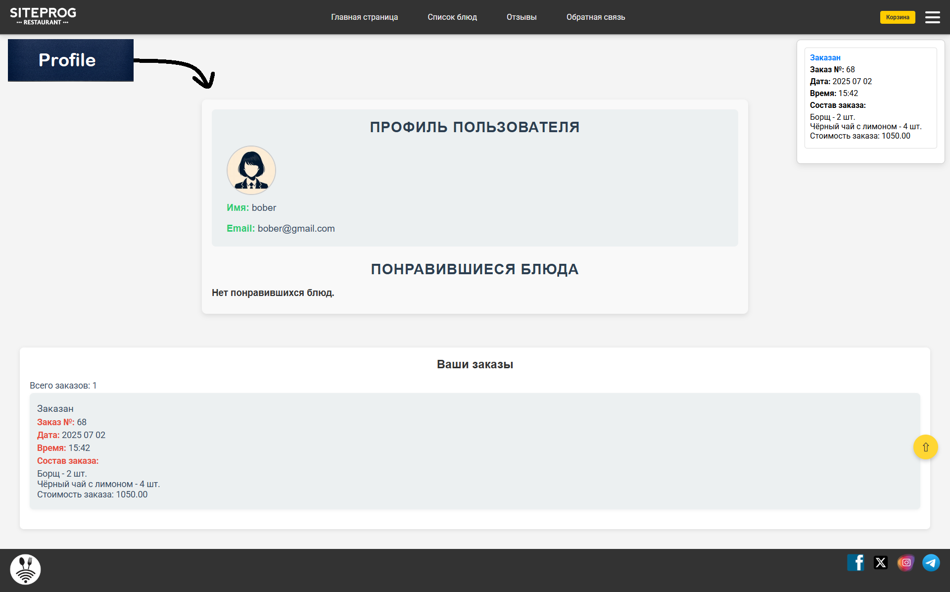The height and width of the screenshot is (592, 950).
Task: Click the restaurant fork-and-spoon footer logo
Action: coord(25,569)
